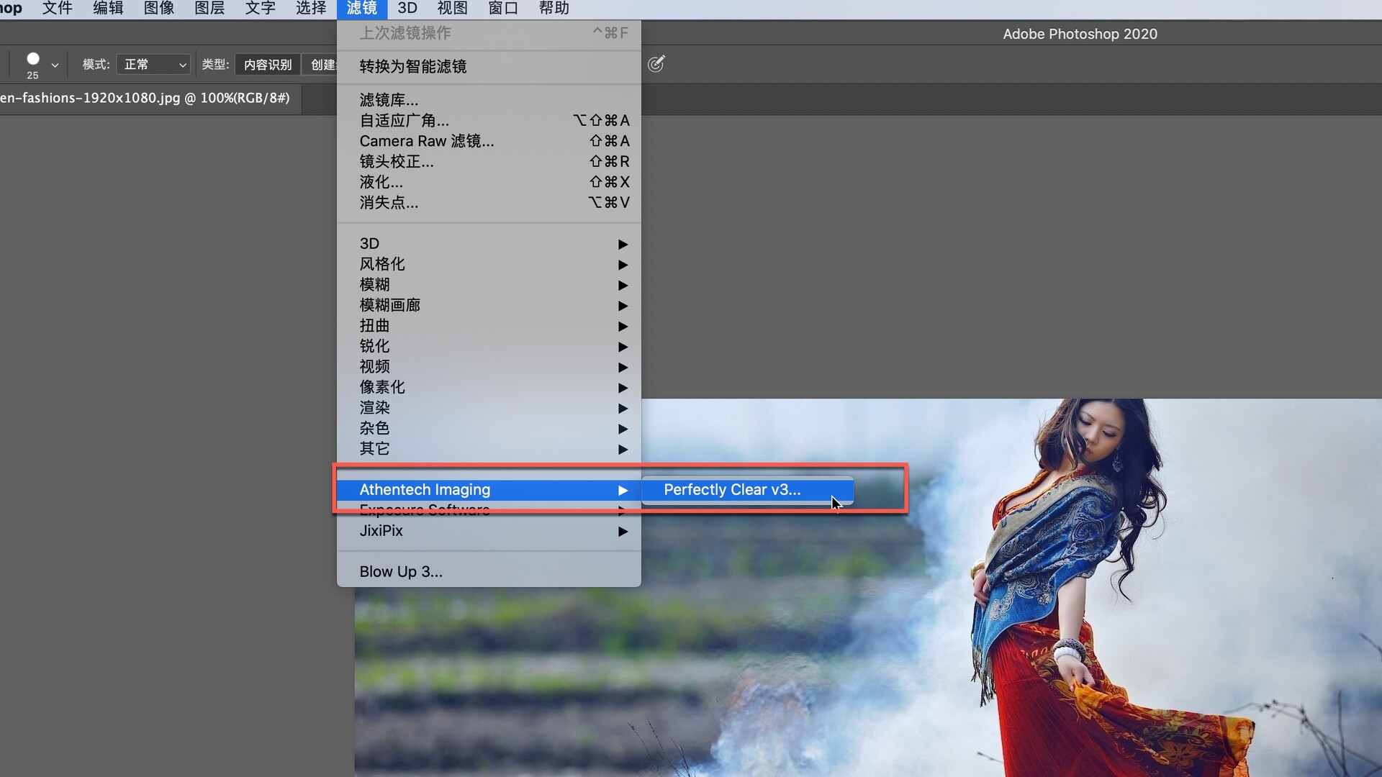Choose Camera Raw 滤镜 menu entry

[x=427, y=141]
